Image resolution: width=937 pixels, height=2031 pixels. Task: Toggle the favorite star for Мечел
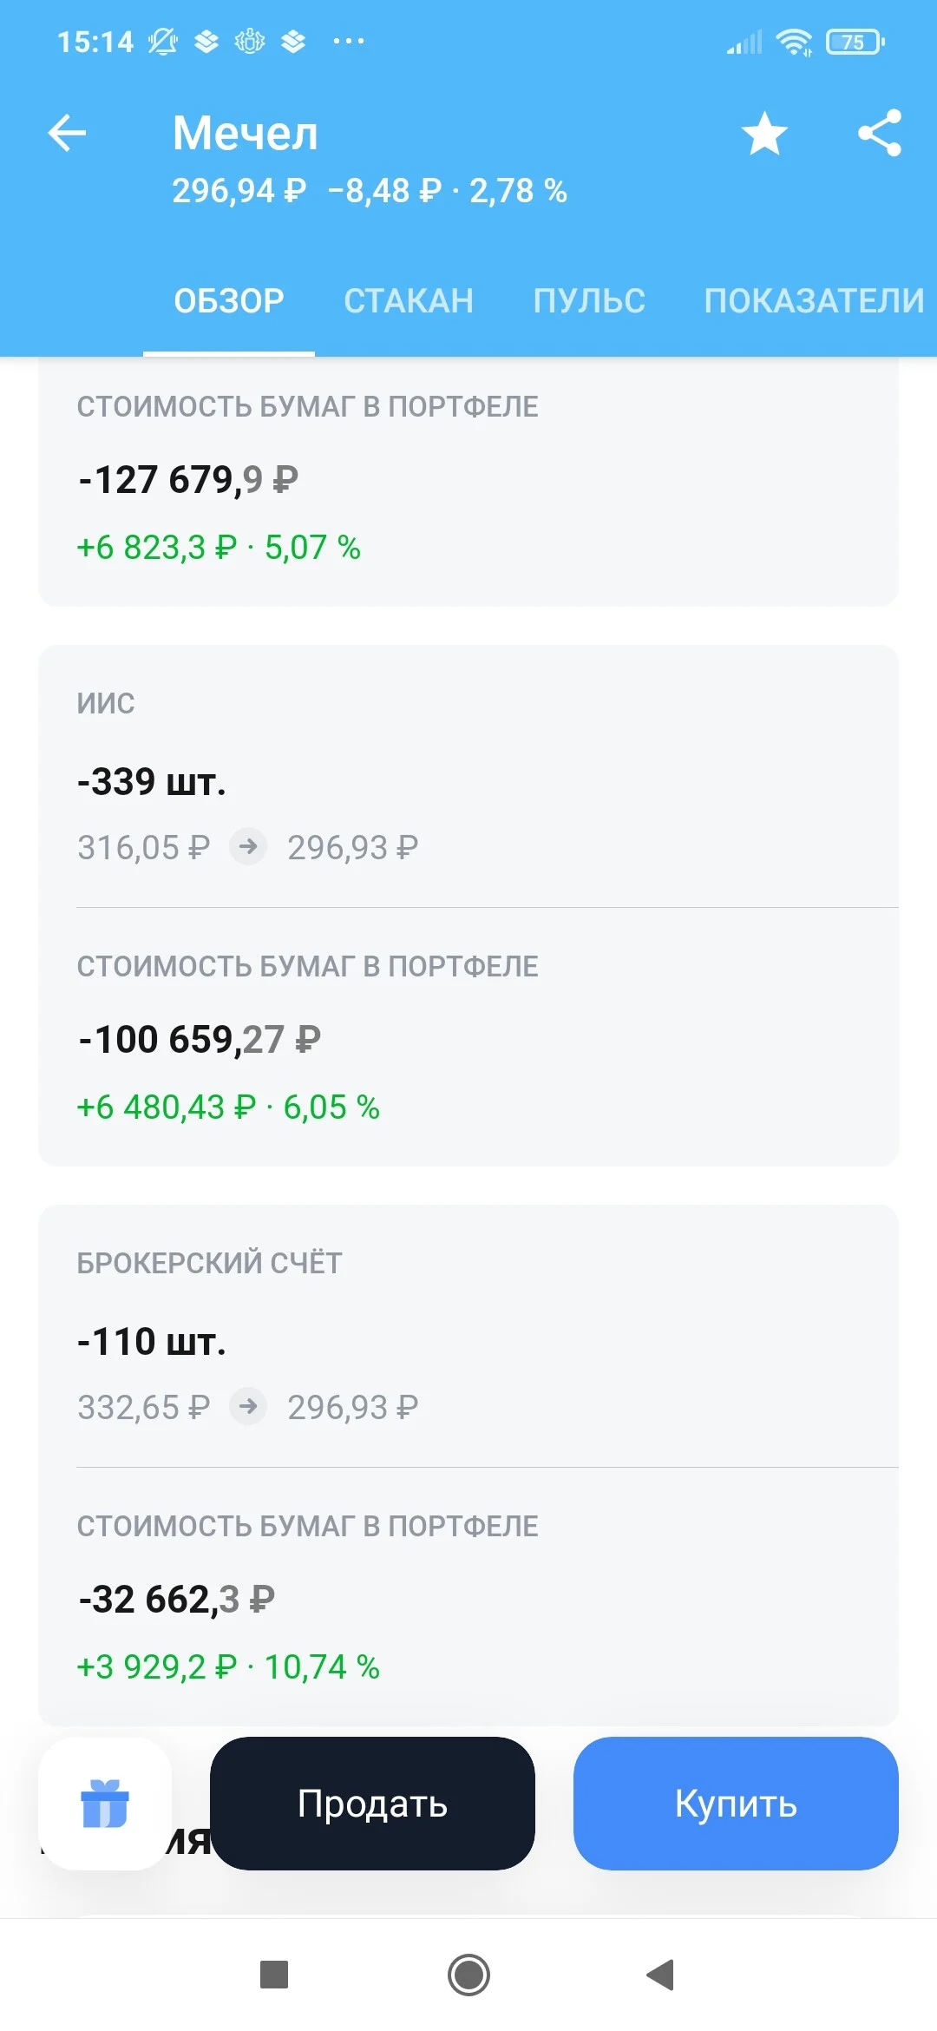tap(764, 134)
